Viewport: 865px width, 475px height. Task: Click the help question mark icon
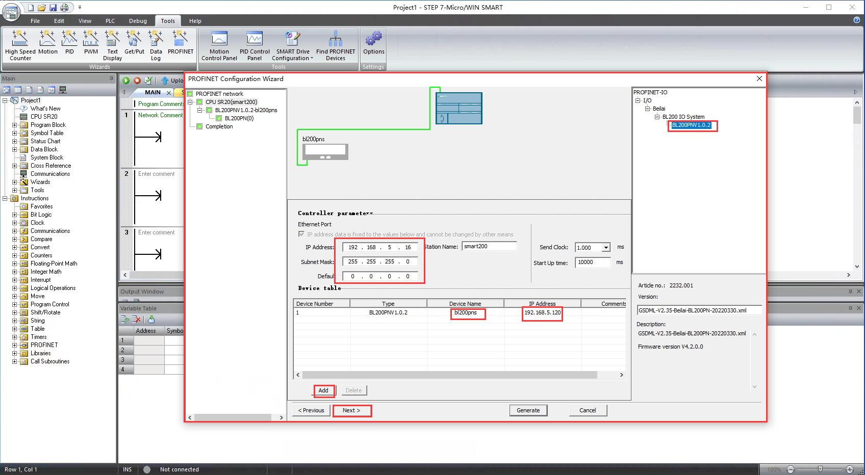[857, 20]
